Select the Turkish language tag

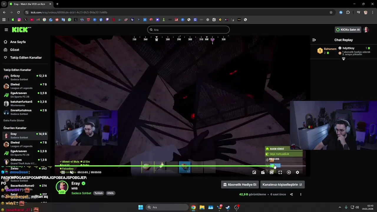pyautogui.click(x=98, y=193)
